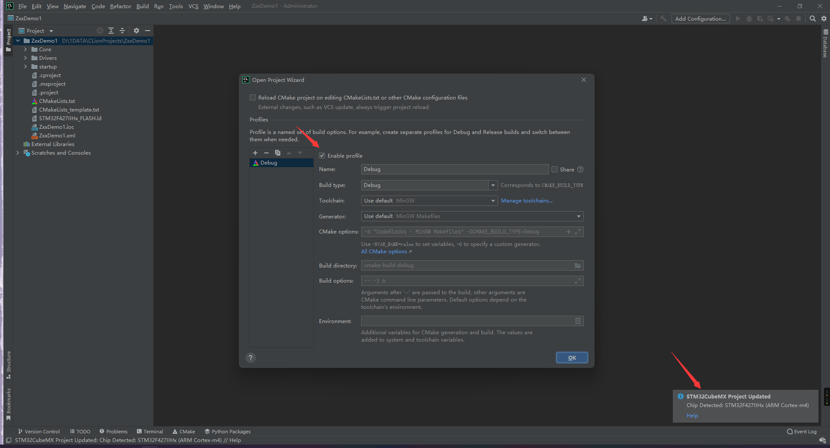Click the user account icon in toolbar
Screen dimensions: 830x448
647,19
